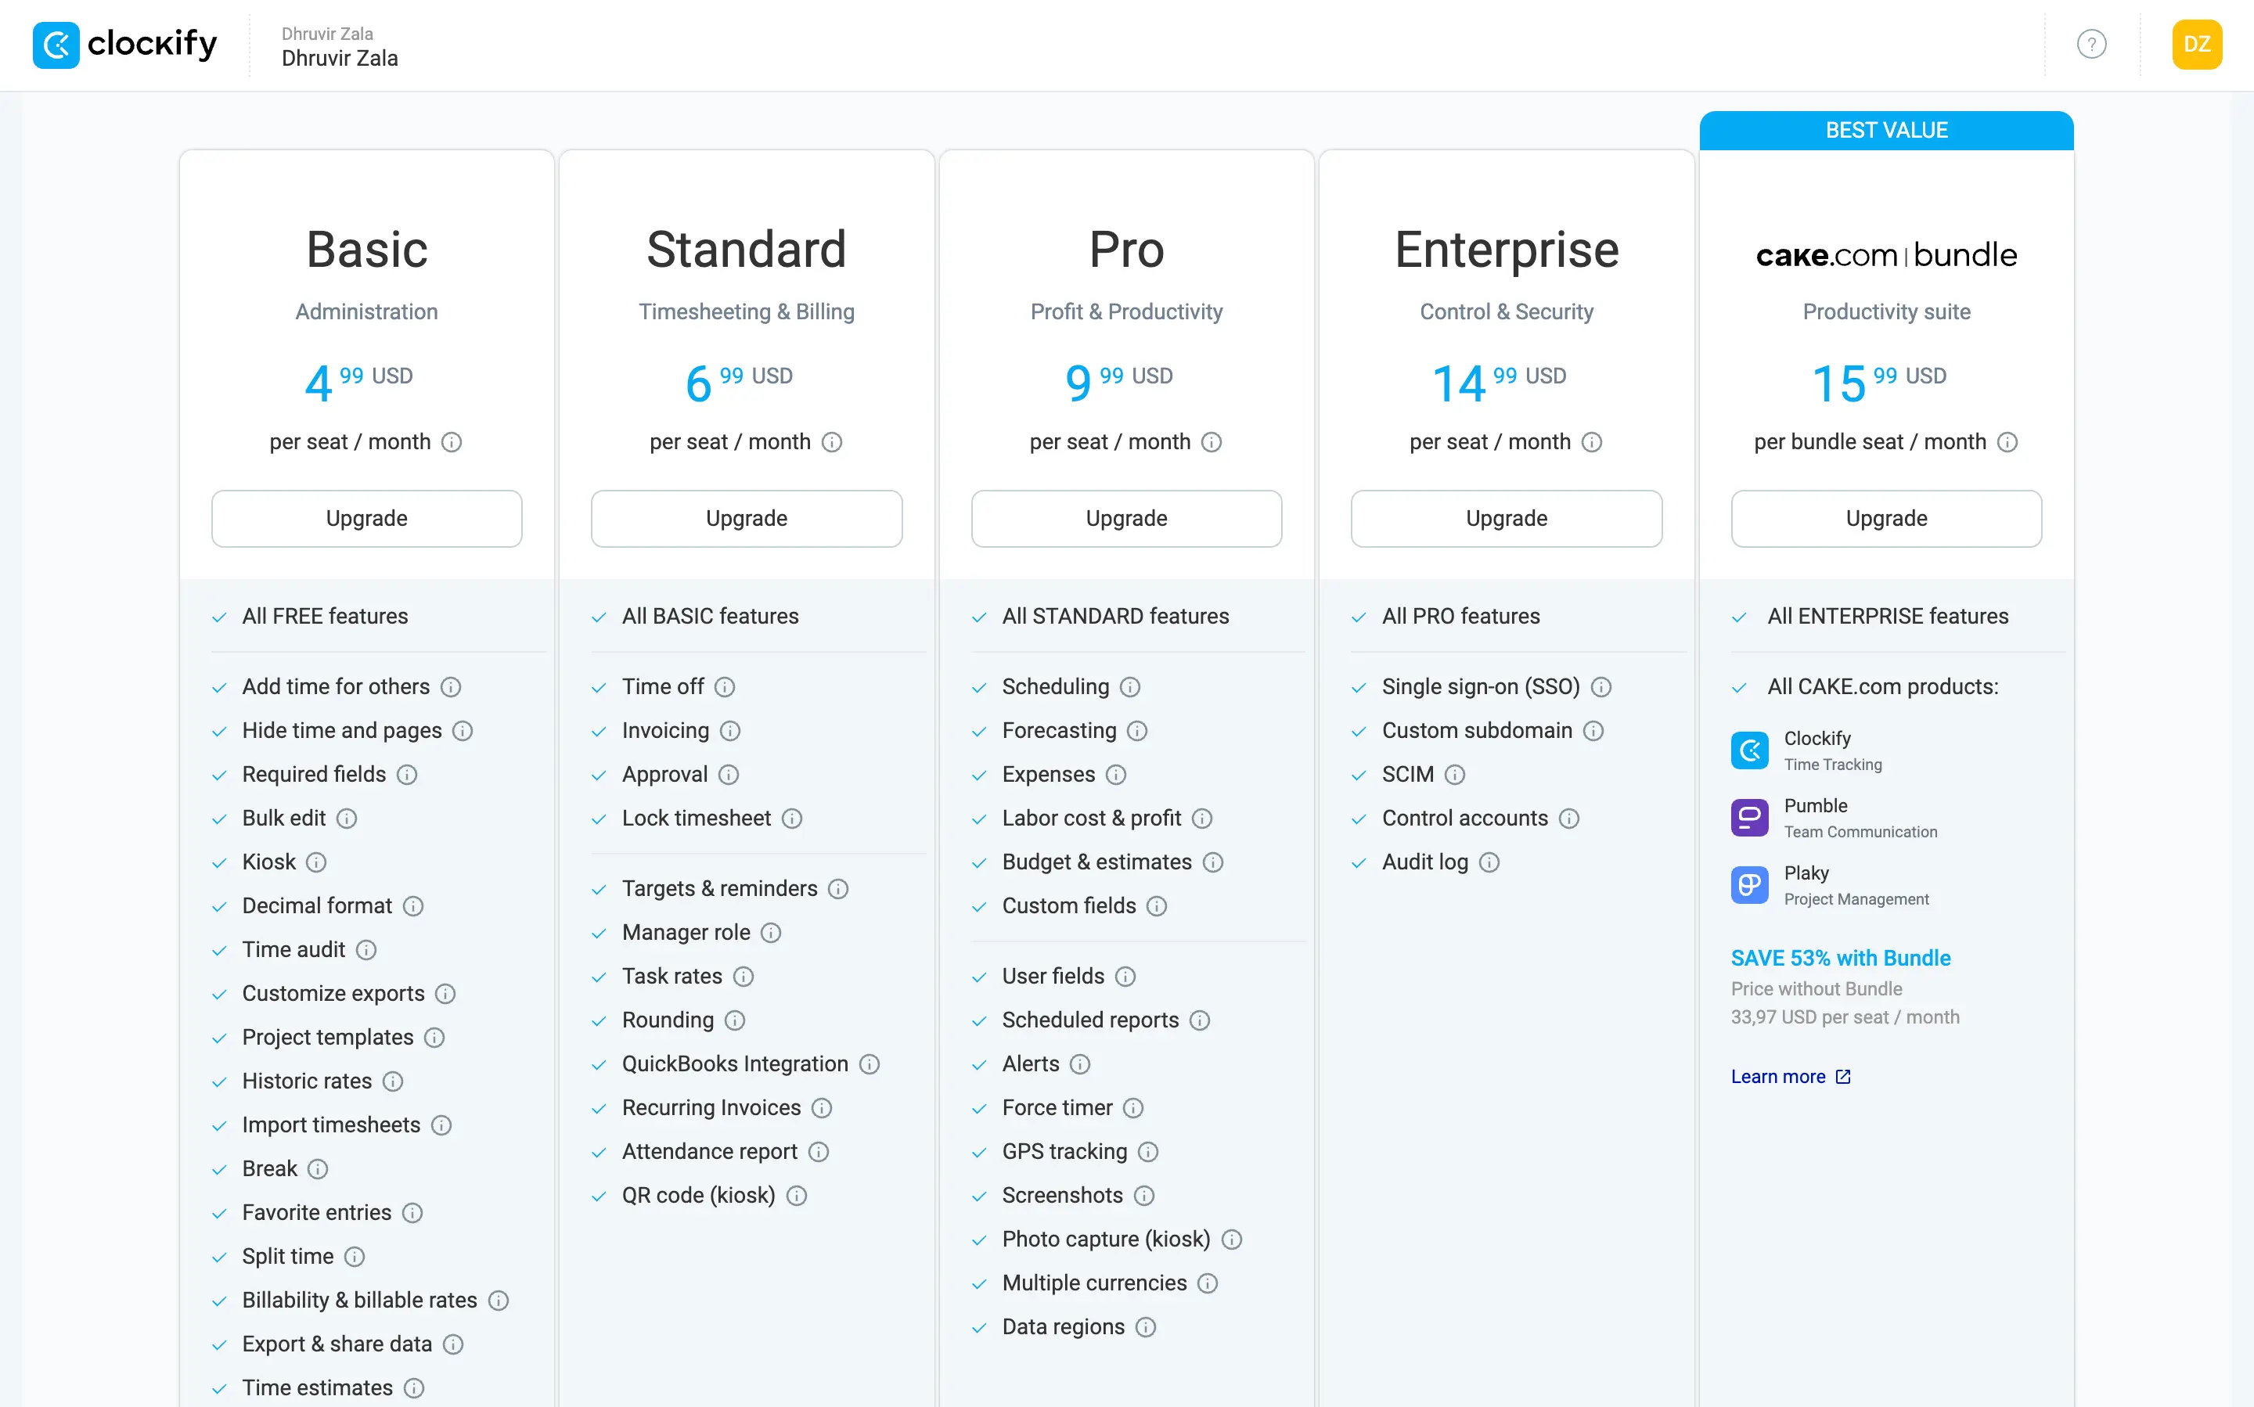Image resolution: width=2254 pixels, height=1407 pixels.
Task: Open the help question mark icon
Action: pos(2091,45)
